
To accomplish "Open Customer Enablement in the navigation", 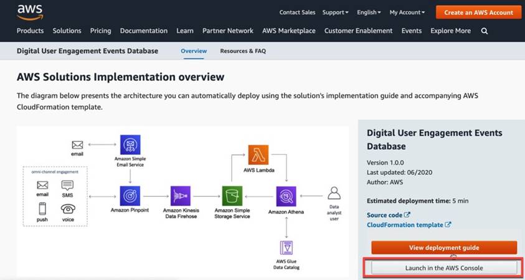I will pos(358,30).
